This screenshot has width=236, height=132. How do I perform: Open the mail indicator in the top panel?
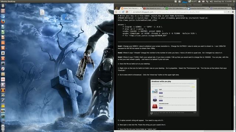pyautogui.click(x=203, y=1)
